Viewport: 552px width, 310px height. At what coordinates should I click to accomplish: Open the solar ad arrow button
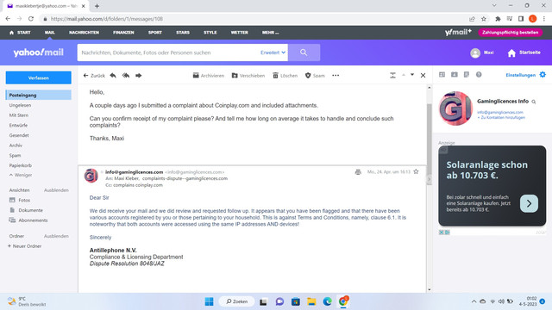pos(529,203)
